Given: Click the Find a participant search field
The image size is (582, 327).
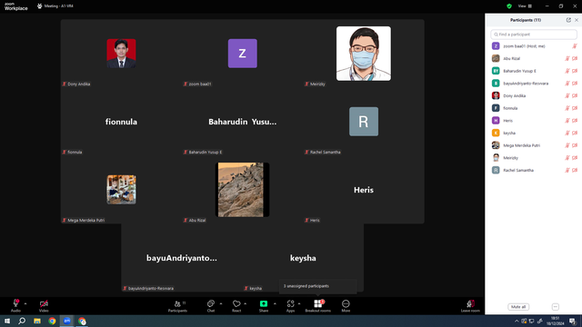Looking at the screenshot, I should point(534,35).
